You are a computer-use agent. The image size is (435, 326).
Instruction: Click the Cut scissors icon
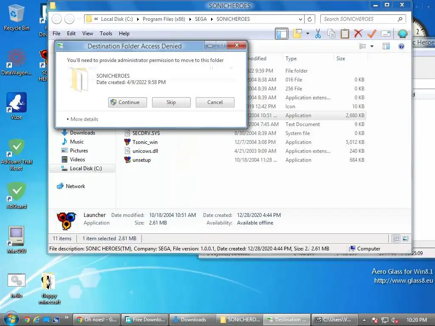(318, 34)
